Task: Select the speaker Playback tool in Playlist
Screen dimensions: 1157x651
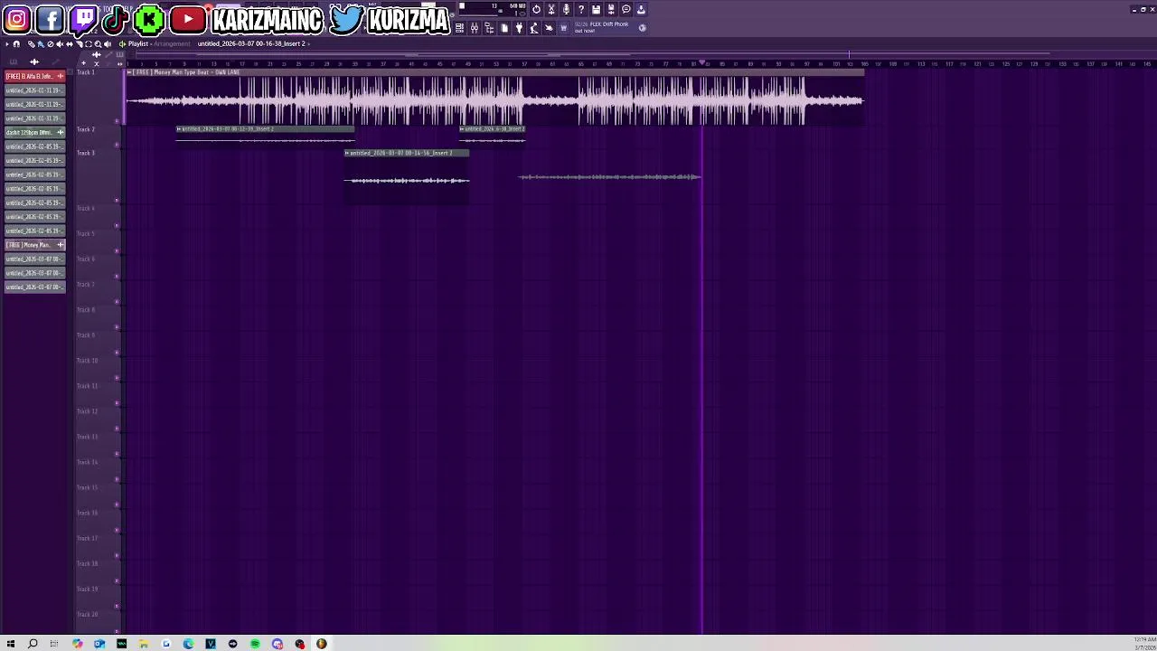Action: 108,43
